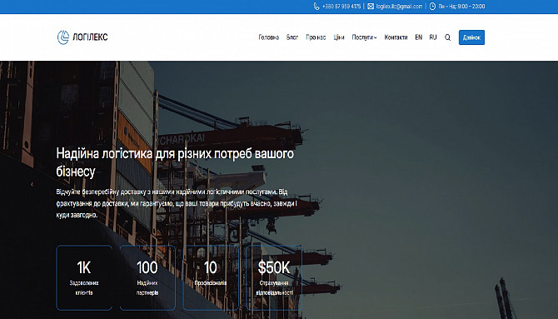558x319 pixels.
Task: Click the 10 Професіоналів card
Action: tap(211, 277)
